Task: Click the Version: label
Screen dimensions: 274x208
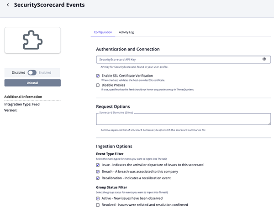Action: click(11, 110)
